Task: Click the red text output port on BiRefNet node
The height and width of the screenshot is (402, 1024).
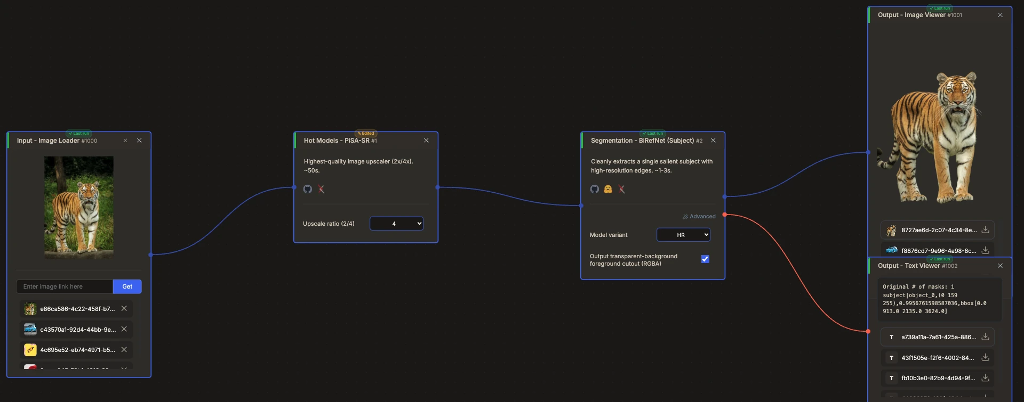Action: point(724,215)
